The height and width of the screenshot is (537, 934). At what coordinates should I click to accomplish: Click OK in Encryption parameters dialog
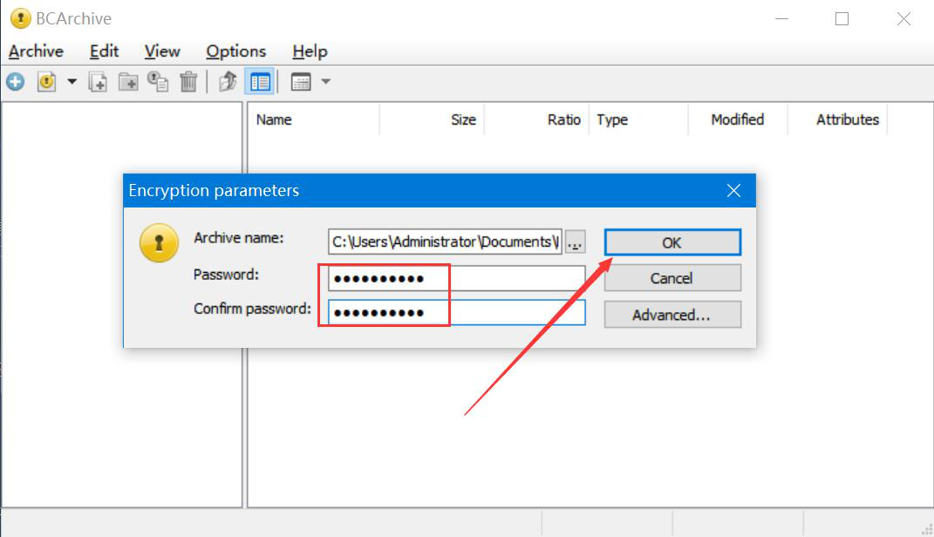672,242
